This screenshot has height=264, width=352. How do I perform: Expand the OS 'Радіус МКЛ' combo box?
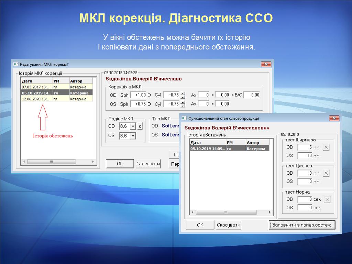pyautogui.click(x=133, y=136)
